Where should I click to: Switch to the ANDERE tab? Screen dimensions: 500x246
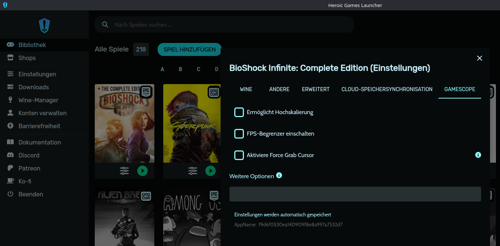(x=279, y=89)
